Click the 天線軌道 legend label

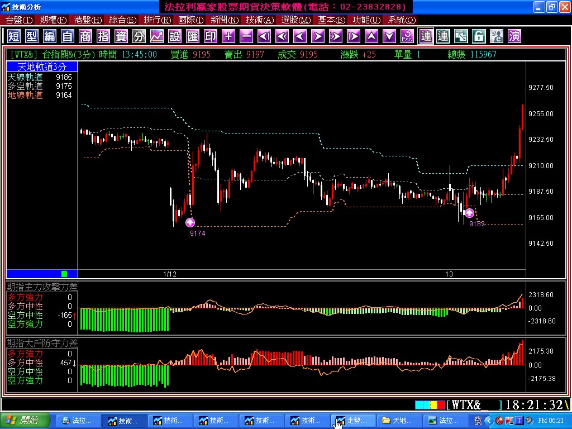tap(25, 77)
